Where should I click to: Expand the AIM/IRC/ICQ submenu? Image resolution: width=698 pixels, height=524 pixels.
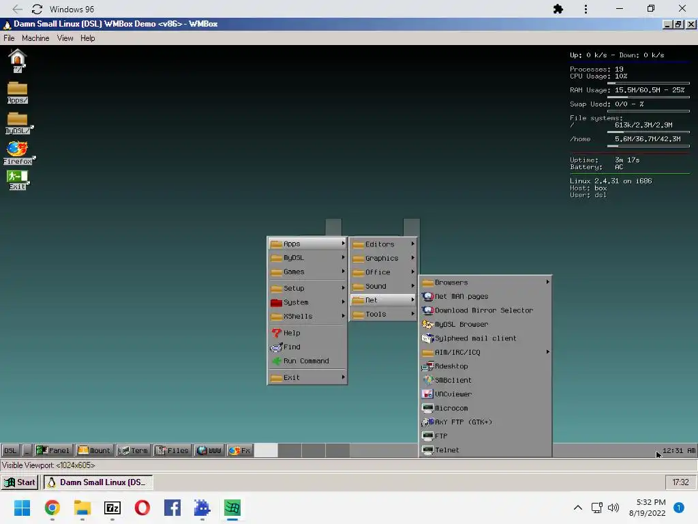pos(485,352)
